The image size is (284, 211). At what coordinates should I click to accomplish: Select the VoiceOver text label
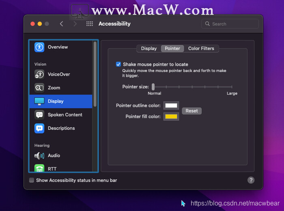59,74
